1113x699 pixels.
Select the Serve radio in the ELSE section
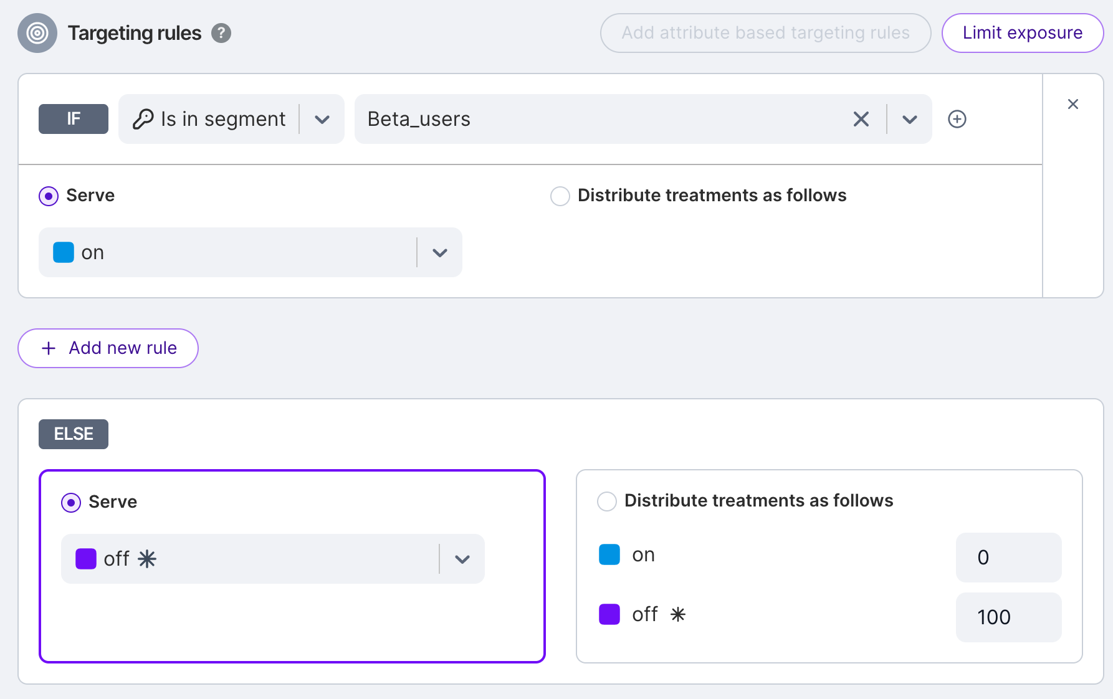click(71, 503)
